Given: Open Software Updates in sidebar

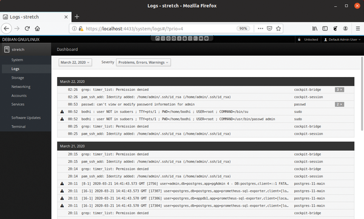Looking at the screenshot, I should pos(26,118).
